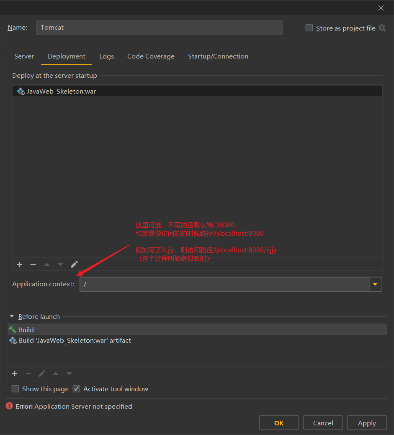Enable Store as project file checkbox
The image size is (394, 435).
[309, 28]
